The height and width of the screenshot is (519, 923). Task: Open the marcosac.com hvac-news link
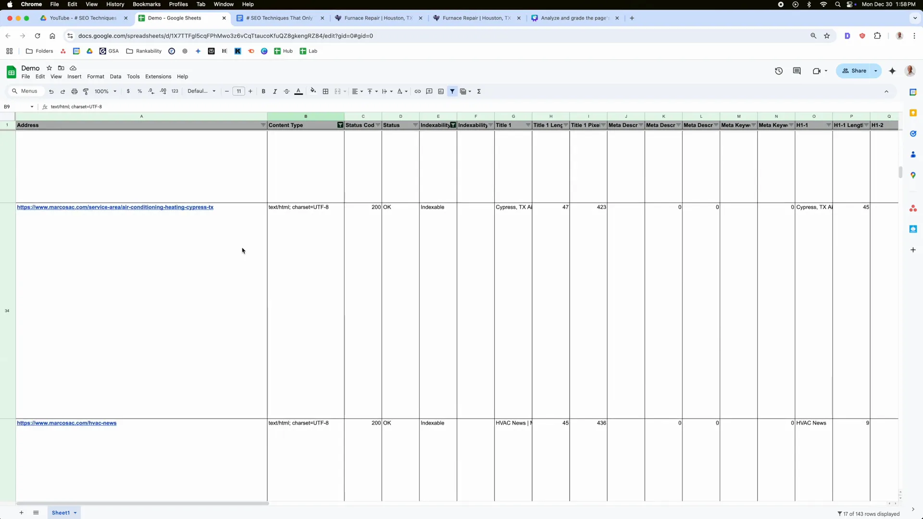[67, 423]
